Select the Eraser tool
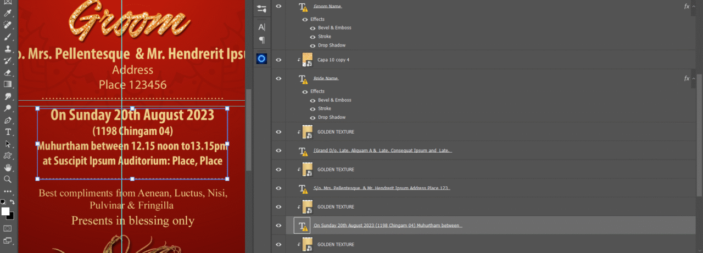The width and height of the screenshot is (703, 253). click(x=8, y=72)
